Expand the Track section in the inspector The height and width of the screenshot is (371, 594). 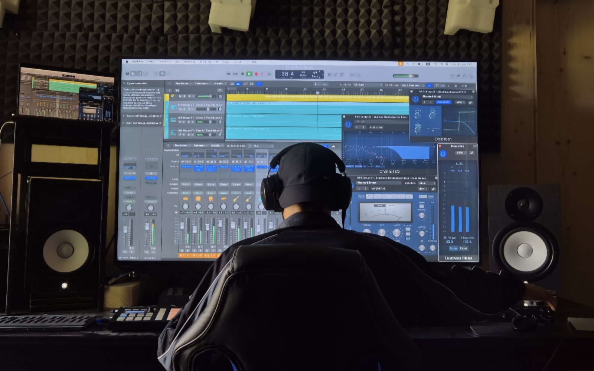pyautogui.click(x=123, y=123)
